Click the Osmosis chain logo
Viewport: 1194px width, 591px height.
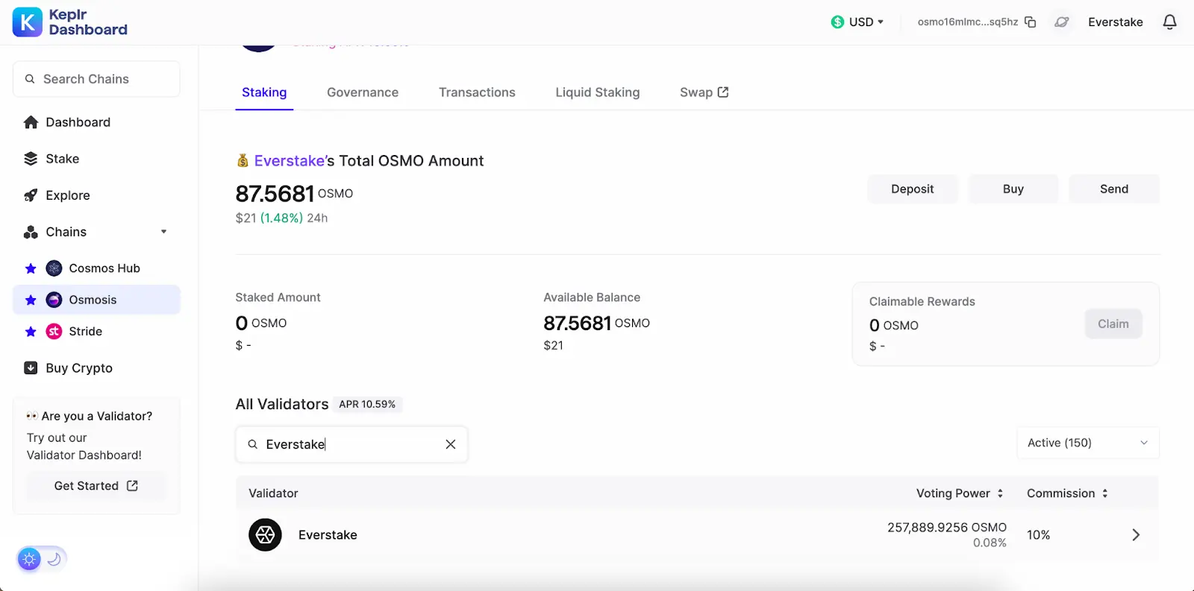(54, 300)
